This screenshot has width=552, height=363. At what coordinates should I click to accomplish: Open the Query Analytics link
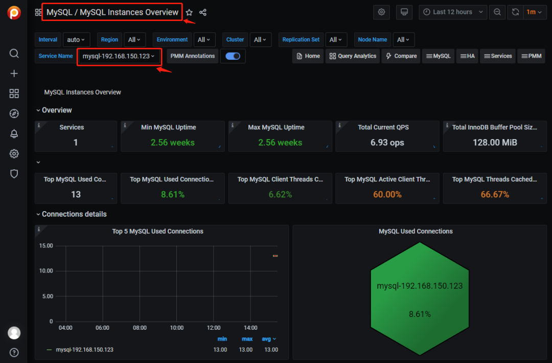pos(353,56)
